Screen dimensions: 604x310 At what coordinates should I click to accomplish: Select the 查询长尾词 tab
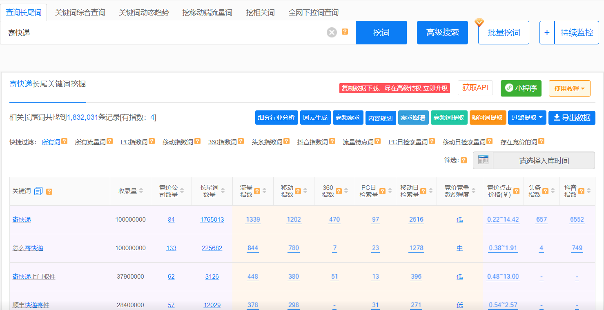coord(24,13)
